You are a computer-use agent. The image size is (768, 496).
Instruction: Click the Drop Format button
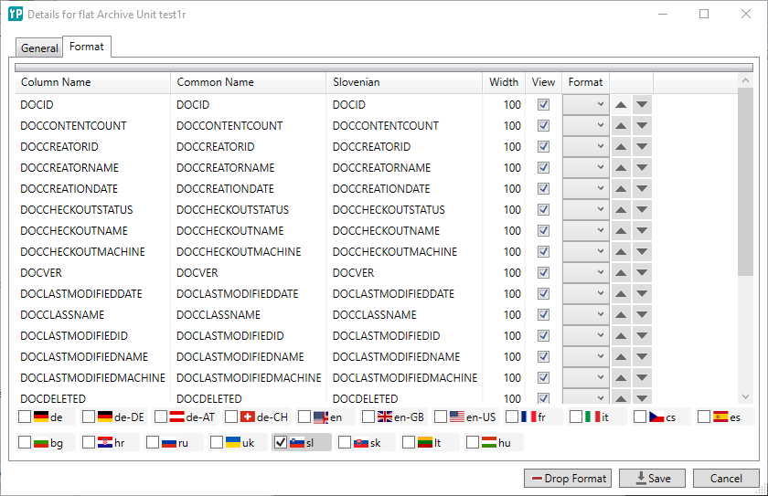567,479
